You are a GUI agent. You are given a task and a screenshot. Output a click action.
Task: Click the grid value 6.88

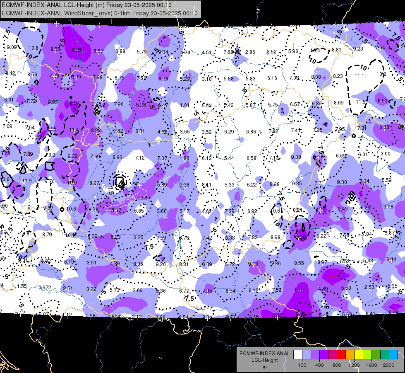point(120,51)
